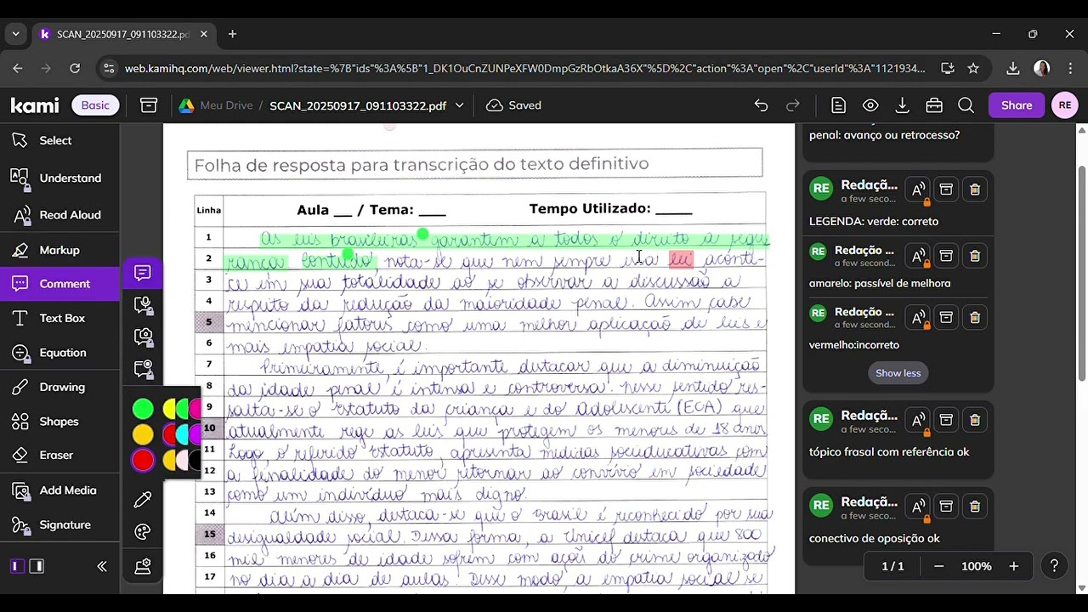Pick the selected red color swatch
Screen dimensions: 1088x612
coord(143,461)
